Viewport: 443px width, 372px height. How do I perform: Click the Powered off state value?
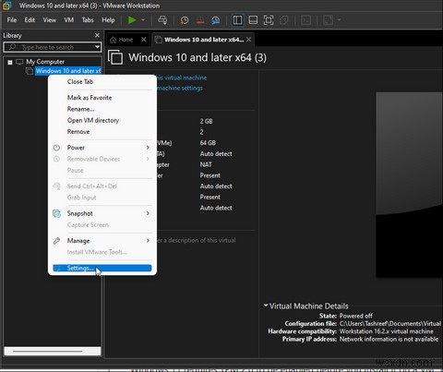355,316
